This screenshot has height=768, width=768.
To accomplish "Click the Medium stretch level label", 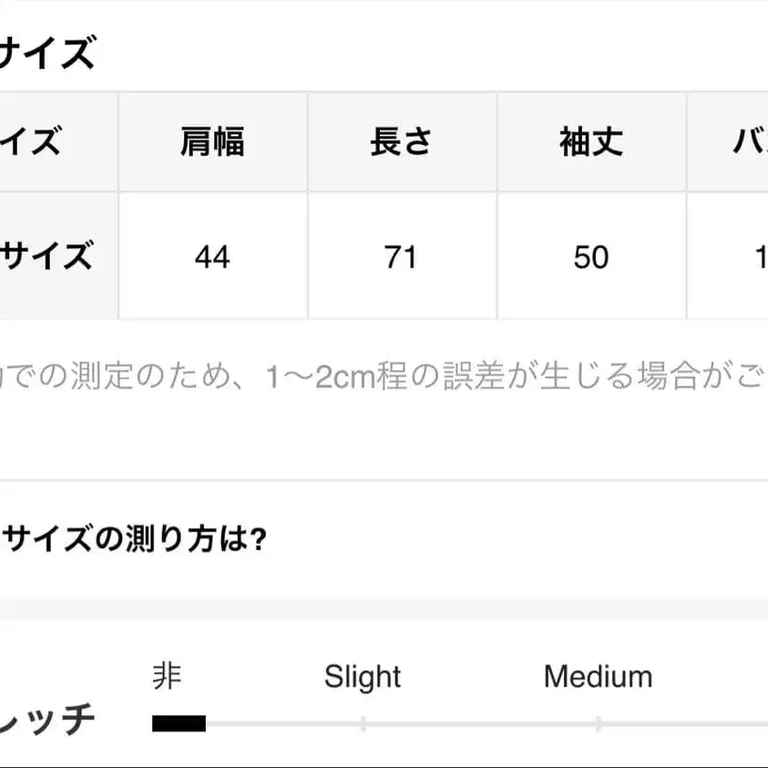I will coord(598,677).
